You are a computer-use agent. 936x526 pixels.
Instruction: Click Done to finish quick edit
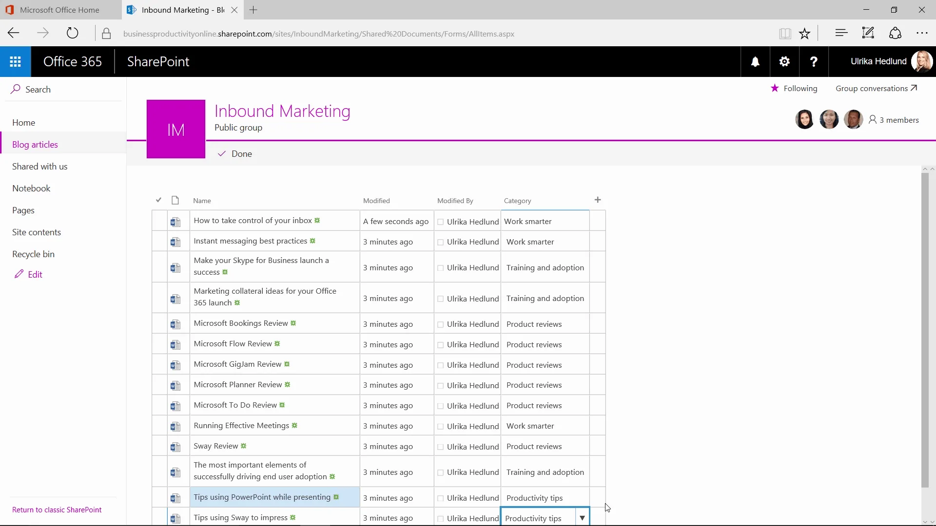(235, 153)
